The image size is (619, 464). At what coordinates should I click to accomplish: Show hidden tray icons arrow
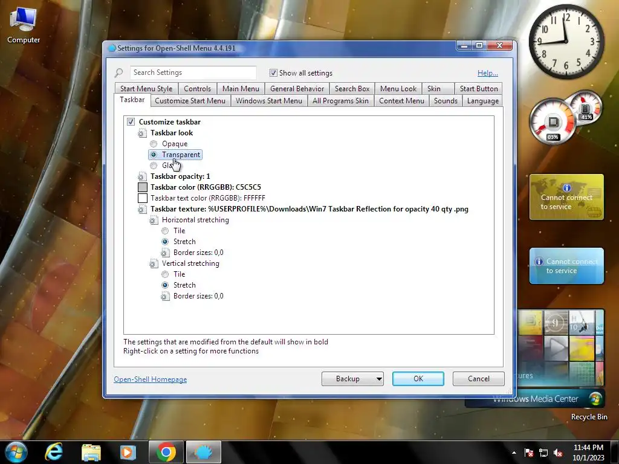514,453
